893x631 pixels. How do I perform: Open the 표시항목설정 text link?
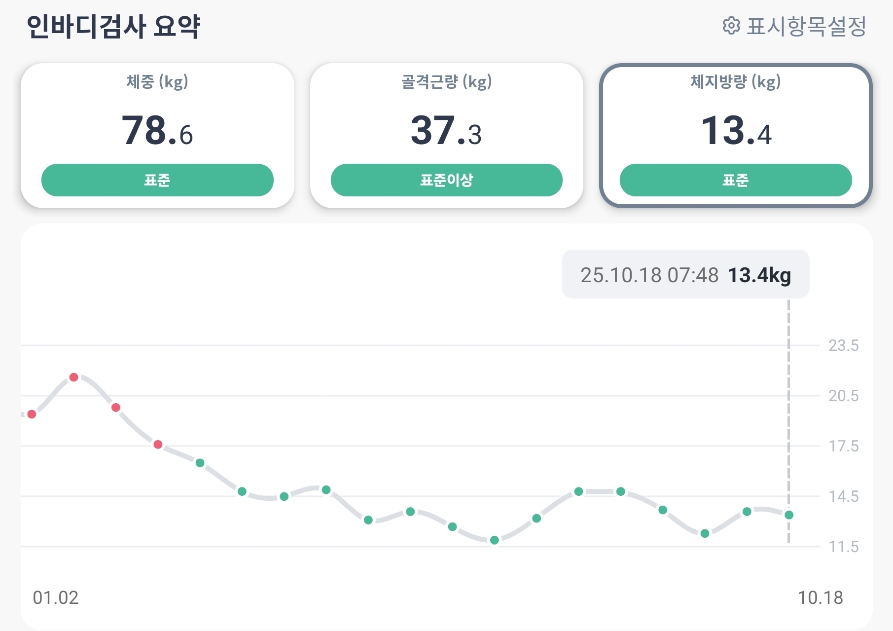tap(807, 27)
